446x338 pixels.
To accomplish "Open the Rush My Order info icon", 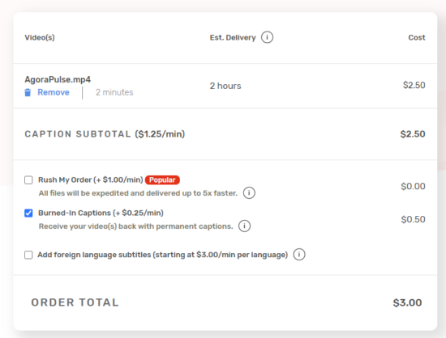I will 249,192.
